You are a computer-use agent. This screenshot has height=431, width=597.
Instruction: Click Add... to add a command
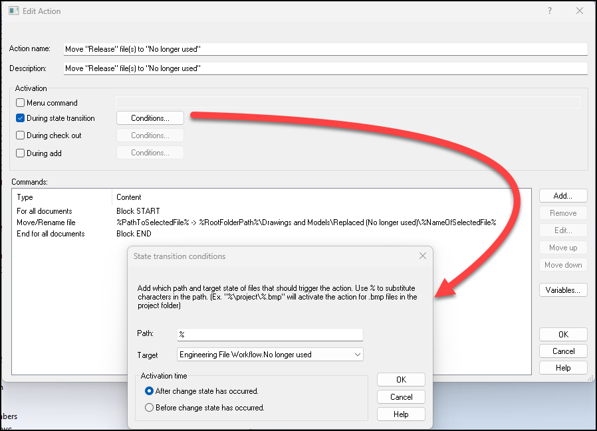click(x=562, y=196)
